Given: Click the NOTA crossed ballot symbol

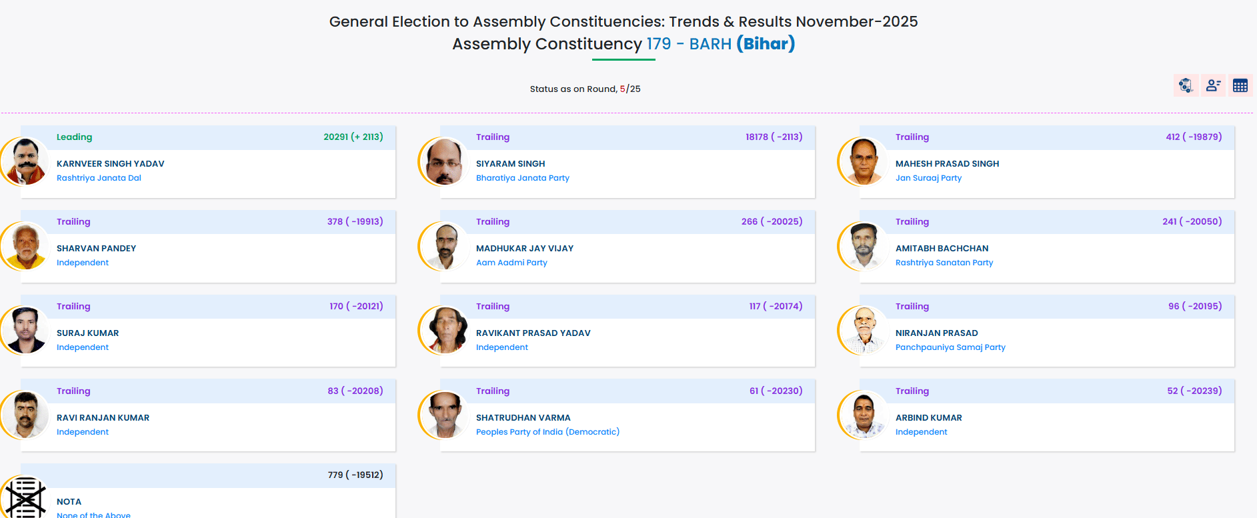Looking at the screenshot, I should coord(25,497).
